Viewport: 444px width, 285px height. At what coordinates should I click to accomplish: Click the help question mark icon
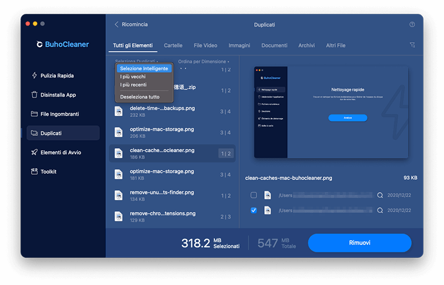pos(412,24)
